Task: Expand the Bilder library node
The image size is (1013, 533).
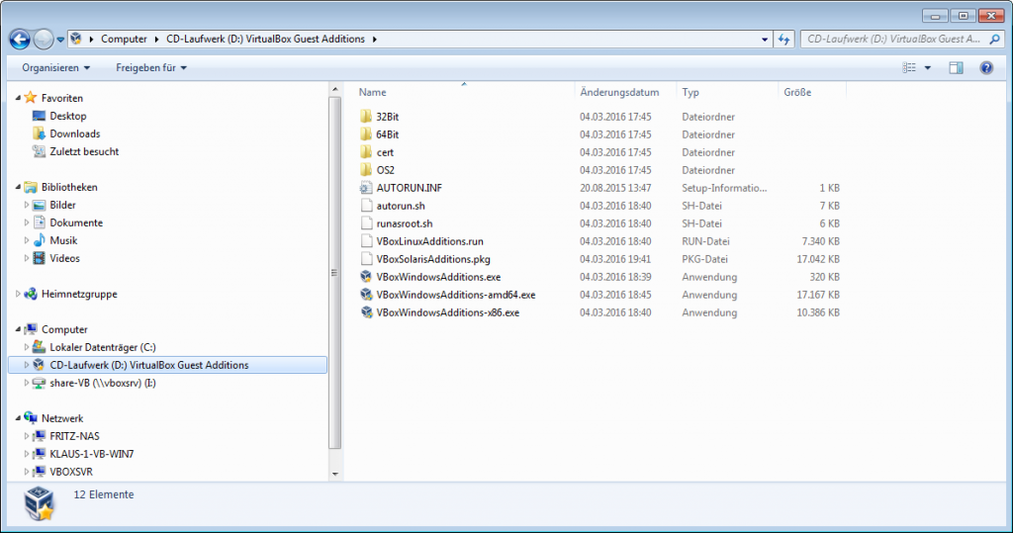Action: (x=27, y=205)
